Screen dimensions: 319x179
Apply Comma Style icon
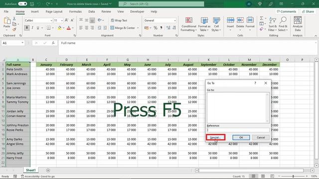161,28
